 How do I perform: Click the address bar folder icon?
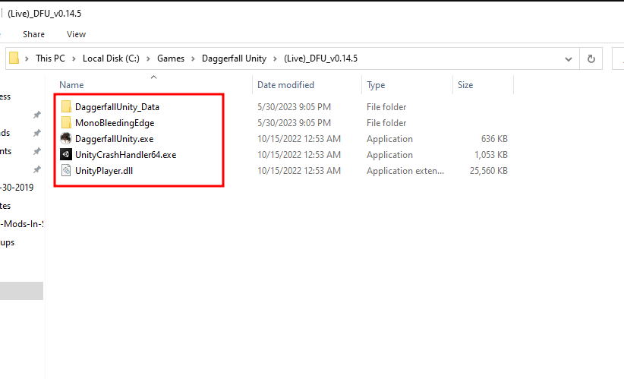coord(14,58)
